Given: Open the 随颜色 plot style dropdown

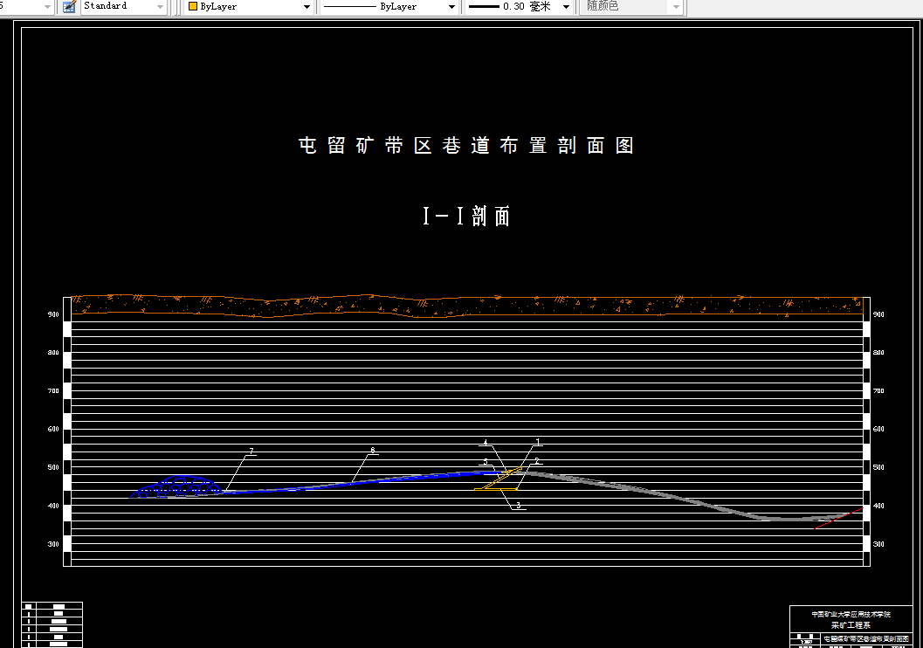Looking at the screenshot, I should (675, 6).
